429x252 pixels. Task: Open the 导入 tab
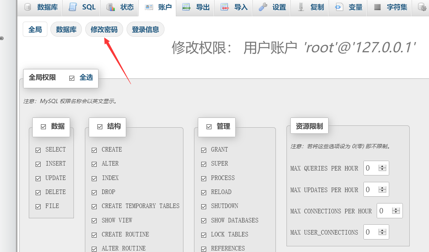click(233, 7)
